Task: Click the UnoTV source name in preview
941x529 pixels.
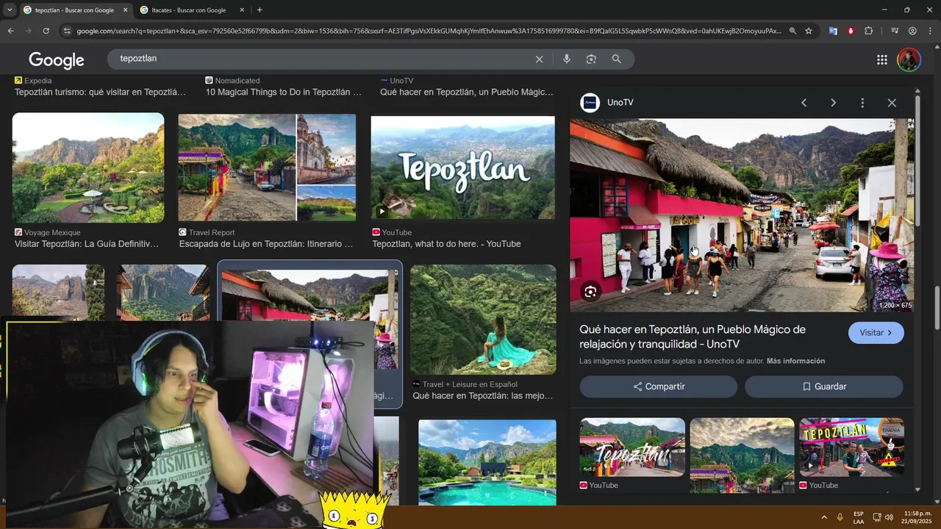Action: tap(620, 103)
